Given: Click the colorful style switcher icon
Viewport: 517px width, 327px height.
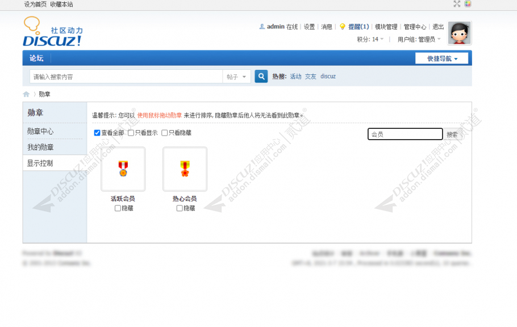Looking at the screenshot, I should click(x=468, y=4).
